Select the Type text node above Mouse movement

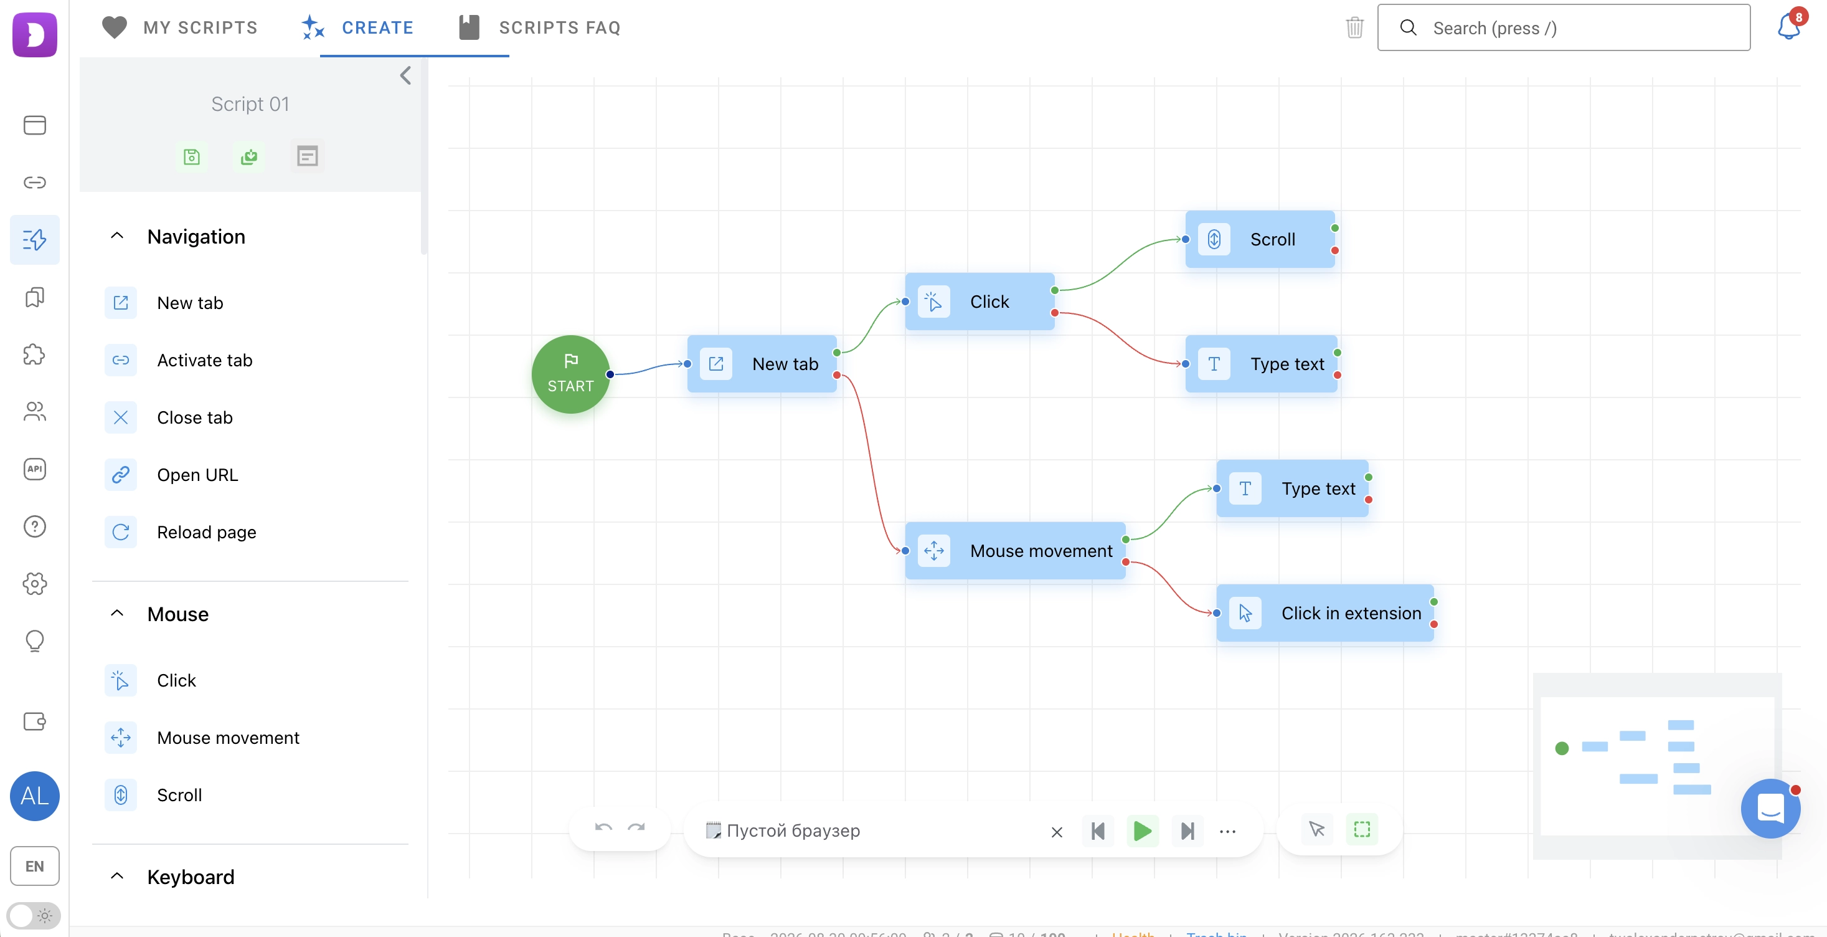(1292, 488)
